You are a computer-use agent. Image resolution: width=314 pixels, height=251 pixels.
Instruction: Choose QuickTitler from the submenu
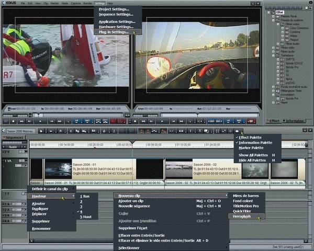point(242,211)
